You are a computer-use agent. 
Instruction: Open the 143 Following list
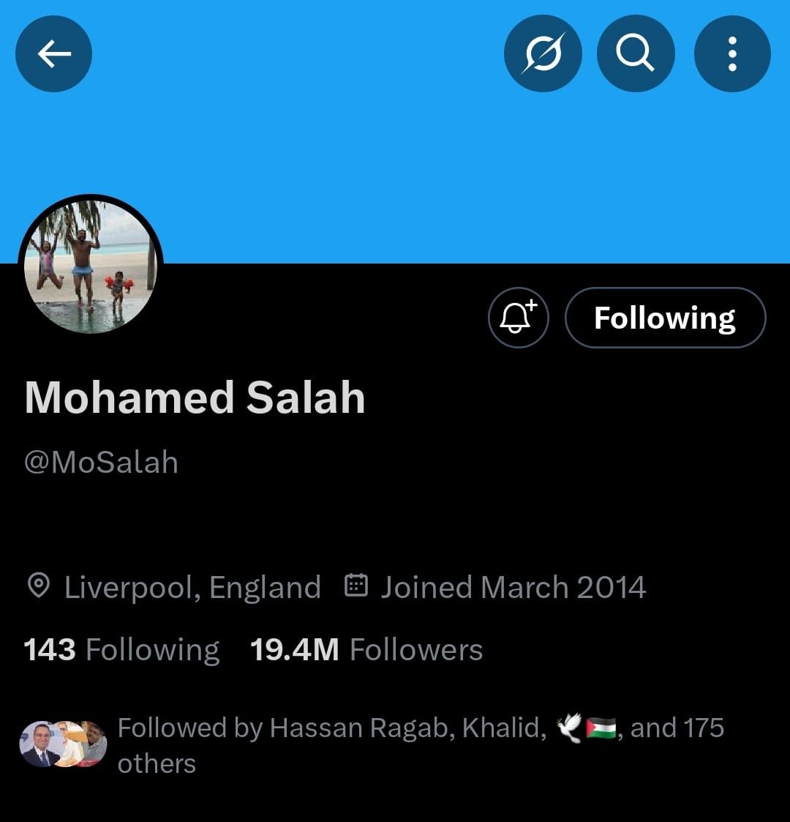coord(121,649)
